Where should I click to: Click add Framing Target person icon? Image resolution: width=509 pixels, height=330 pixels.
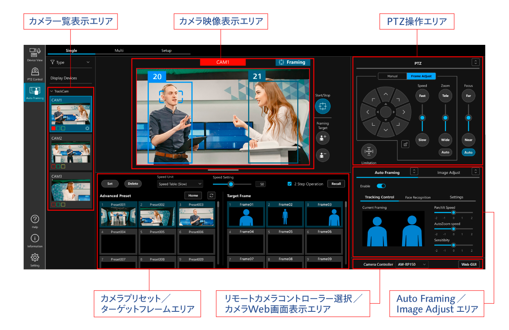pos(323,137)
